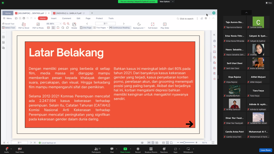Open the View Options dropdown
This screenshot has height=154, width=274.
[166, 2]
